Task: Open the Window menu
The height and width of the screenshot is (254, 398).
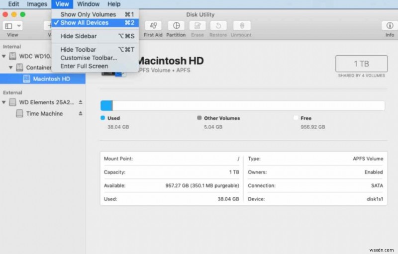Action: coord(89,4)
